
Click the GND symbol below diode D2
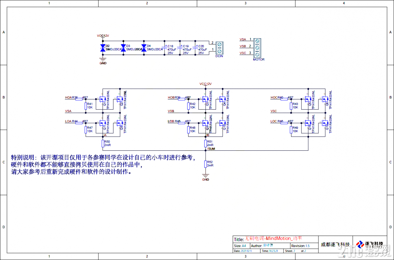[103, 61]
